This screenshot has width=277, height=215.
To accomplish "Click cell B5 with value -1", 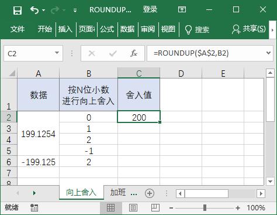I will [89, 151].
